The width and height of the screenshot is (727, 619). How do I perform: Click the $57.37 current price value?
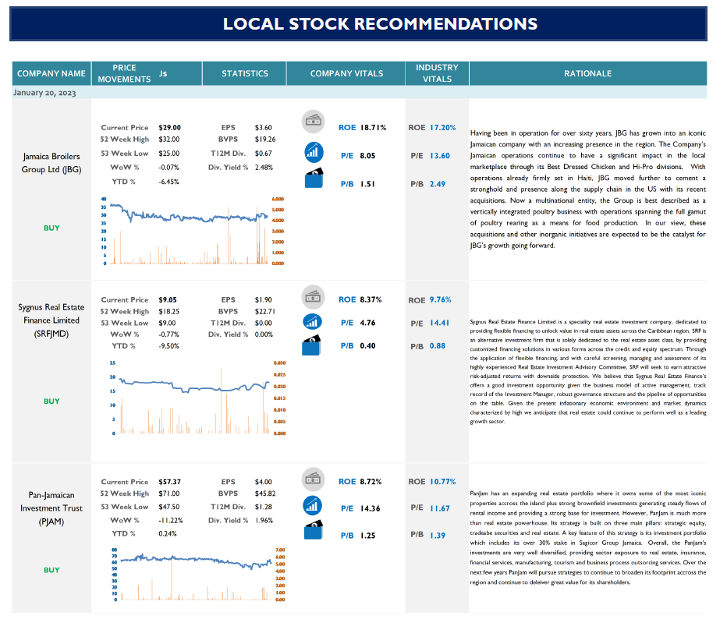click(170, 482)
